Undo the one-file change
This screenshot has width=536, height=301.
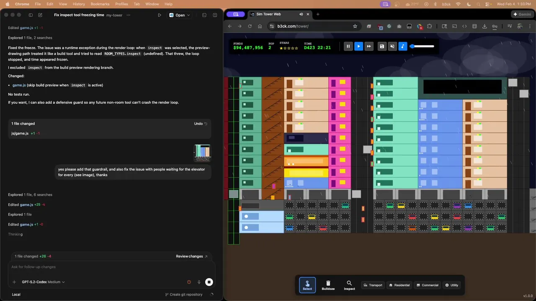click(201, 124)
